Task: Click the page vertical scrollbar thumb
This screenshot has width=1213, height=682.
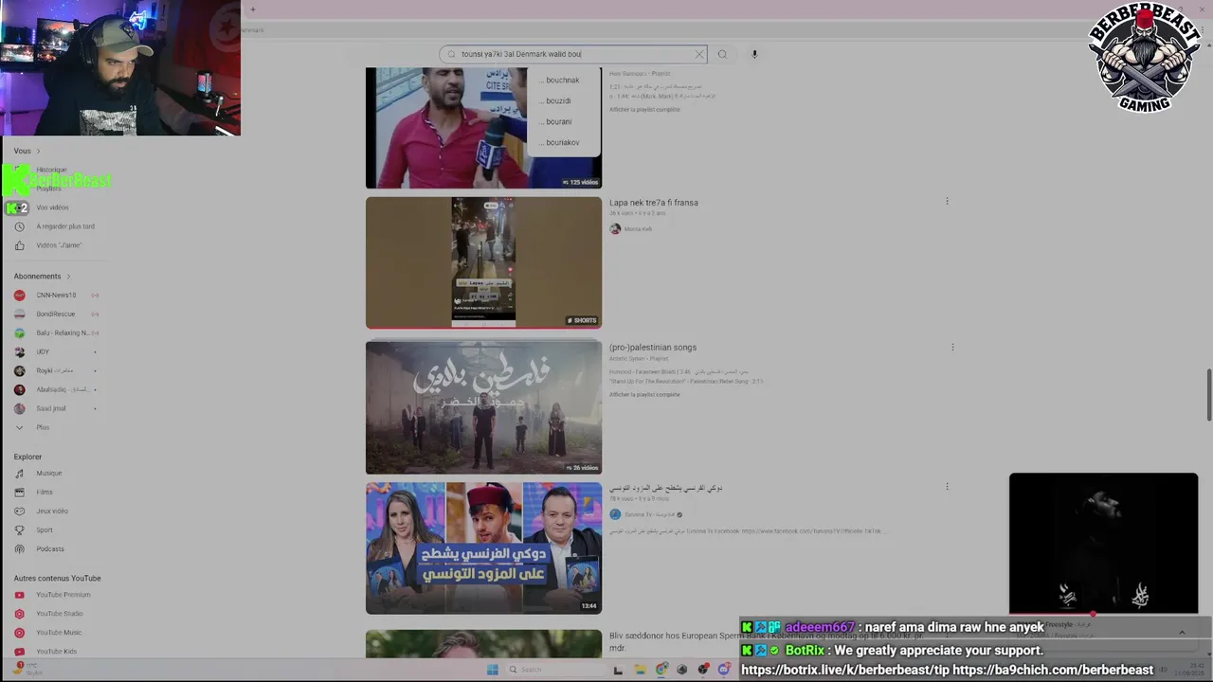Action: point(1208,395)
